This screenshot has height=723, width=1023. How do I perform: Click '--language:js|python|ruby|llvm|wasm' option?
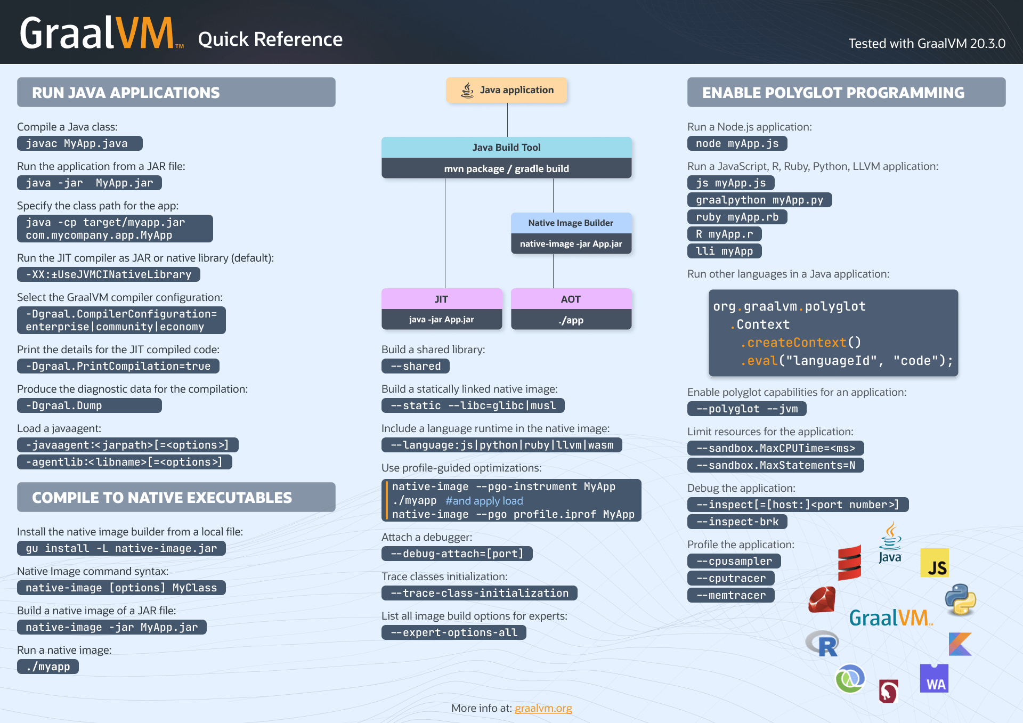tap(501, 445)
